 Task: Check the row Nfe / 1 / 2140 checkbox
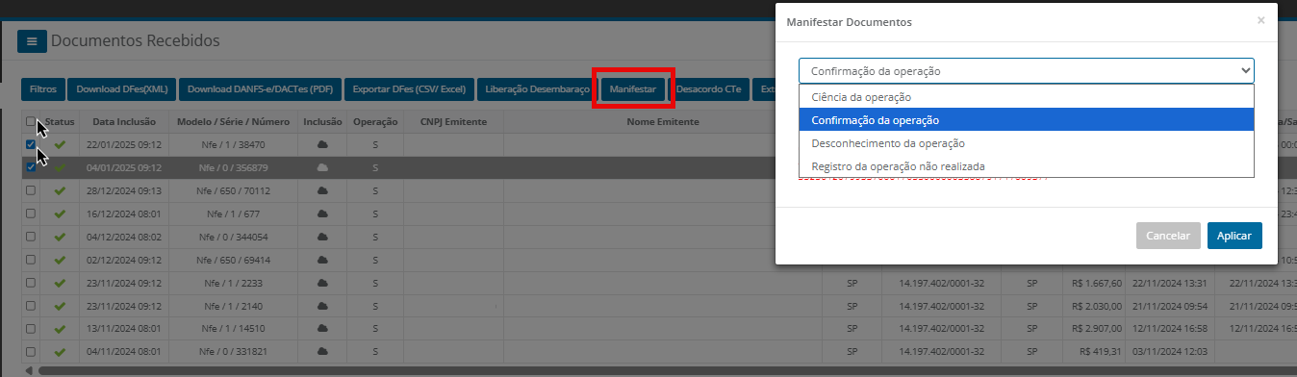[31, 307]
